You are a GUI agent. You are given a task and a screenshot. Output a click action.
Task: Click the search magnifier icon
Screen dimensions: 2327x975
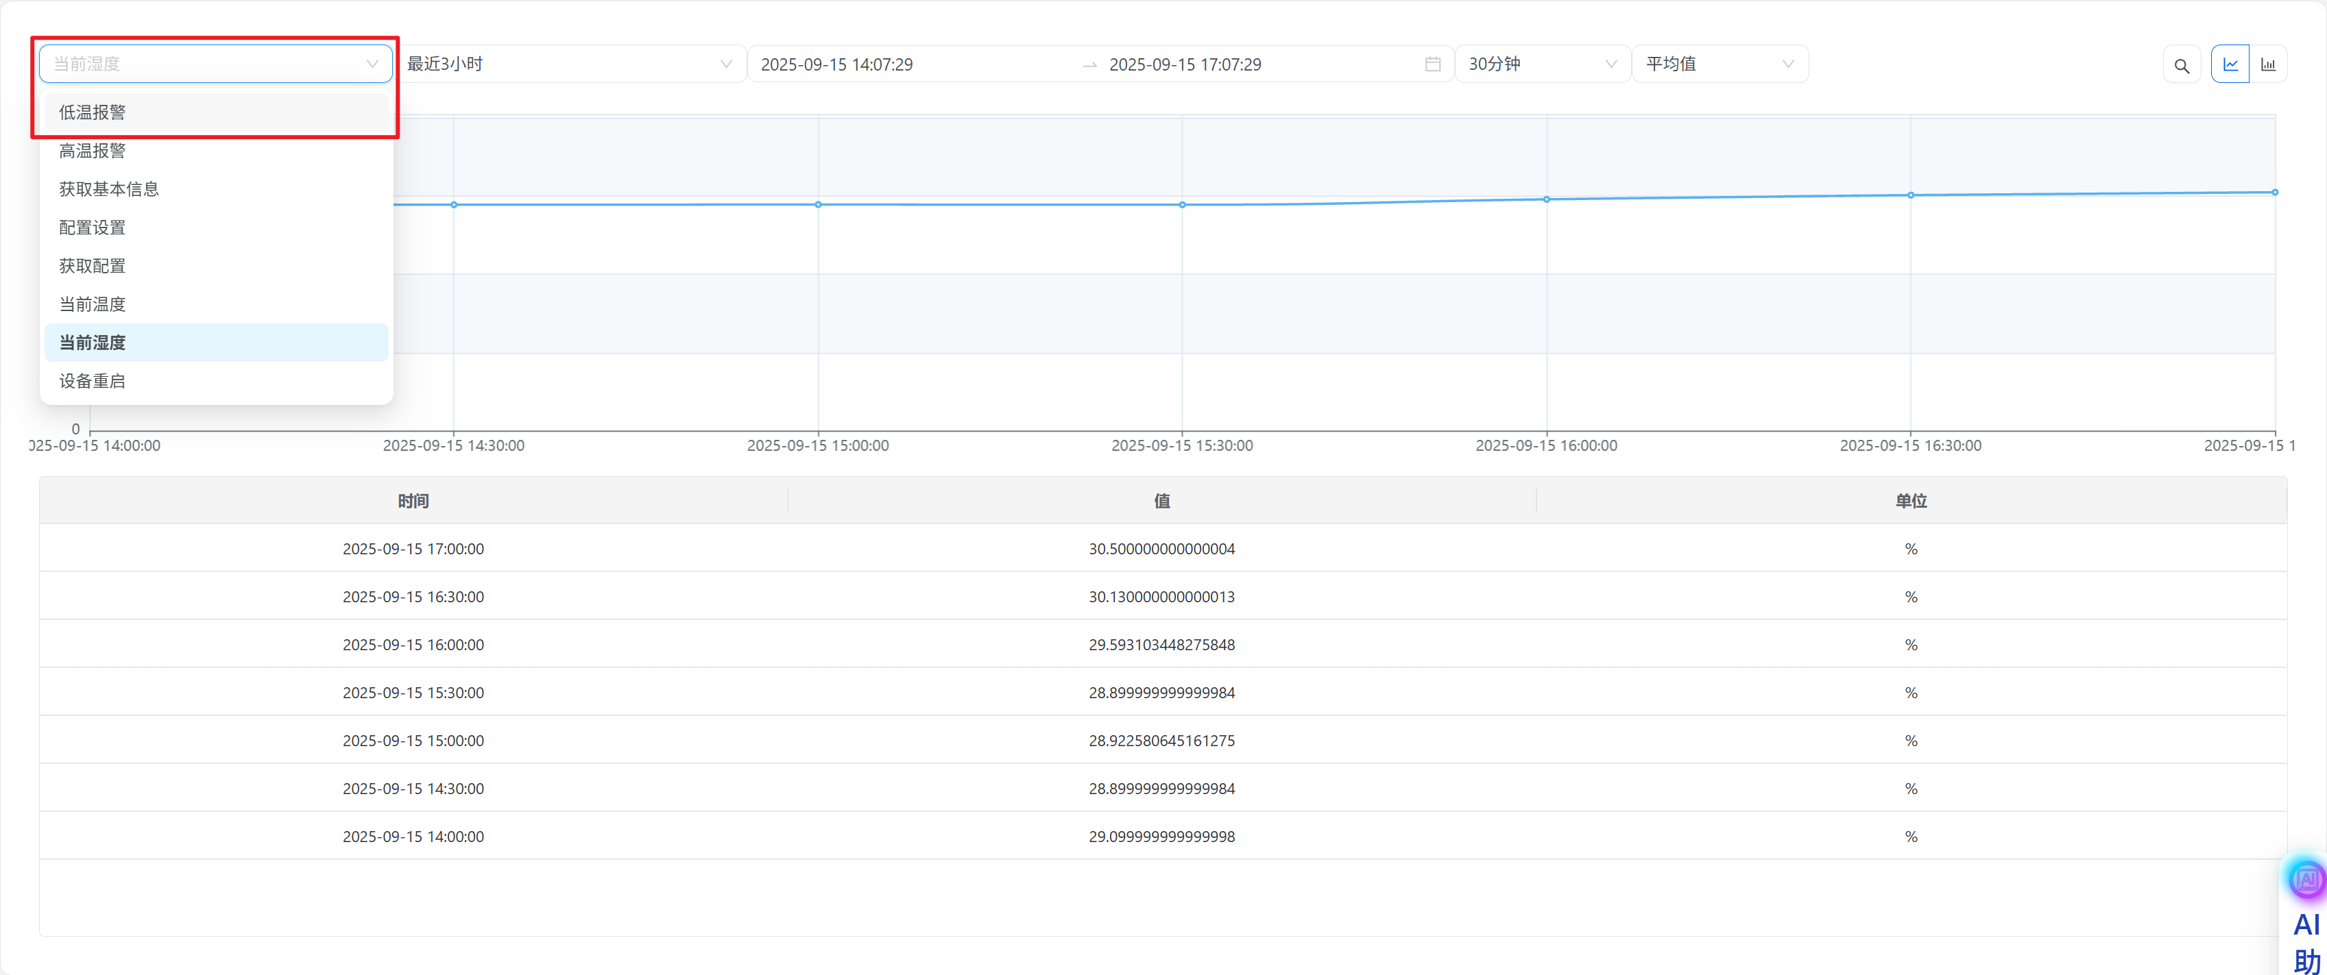[x=2181, y=65]
